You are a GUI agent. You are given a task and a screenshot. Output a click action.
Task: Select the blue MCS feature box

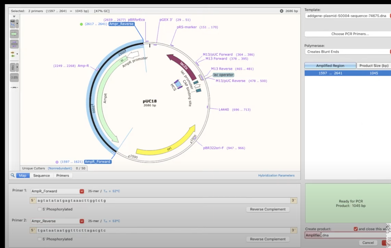pyautogui.click(x=178, y=84)
